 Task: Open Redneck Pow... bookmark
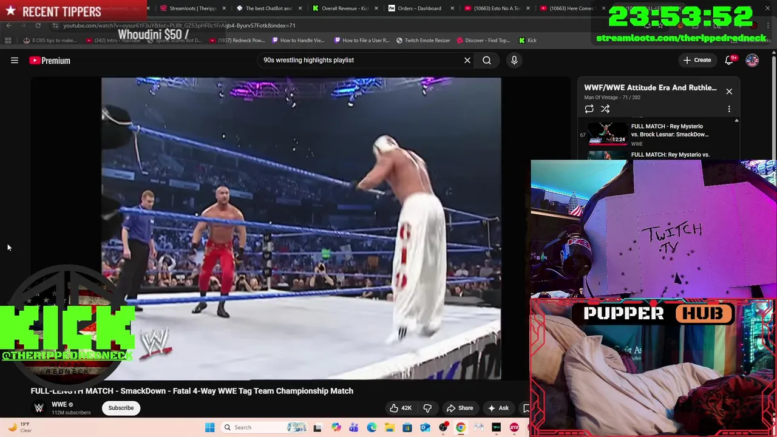237,40
